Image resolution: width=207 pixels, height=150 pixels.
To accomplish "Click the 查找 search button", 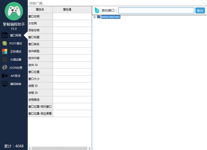I will pyautogui.click(x=200, y=10).
